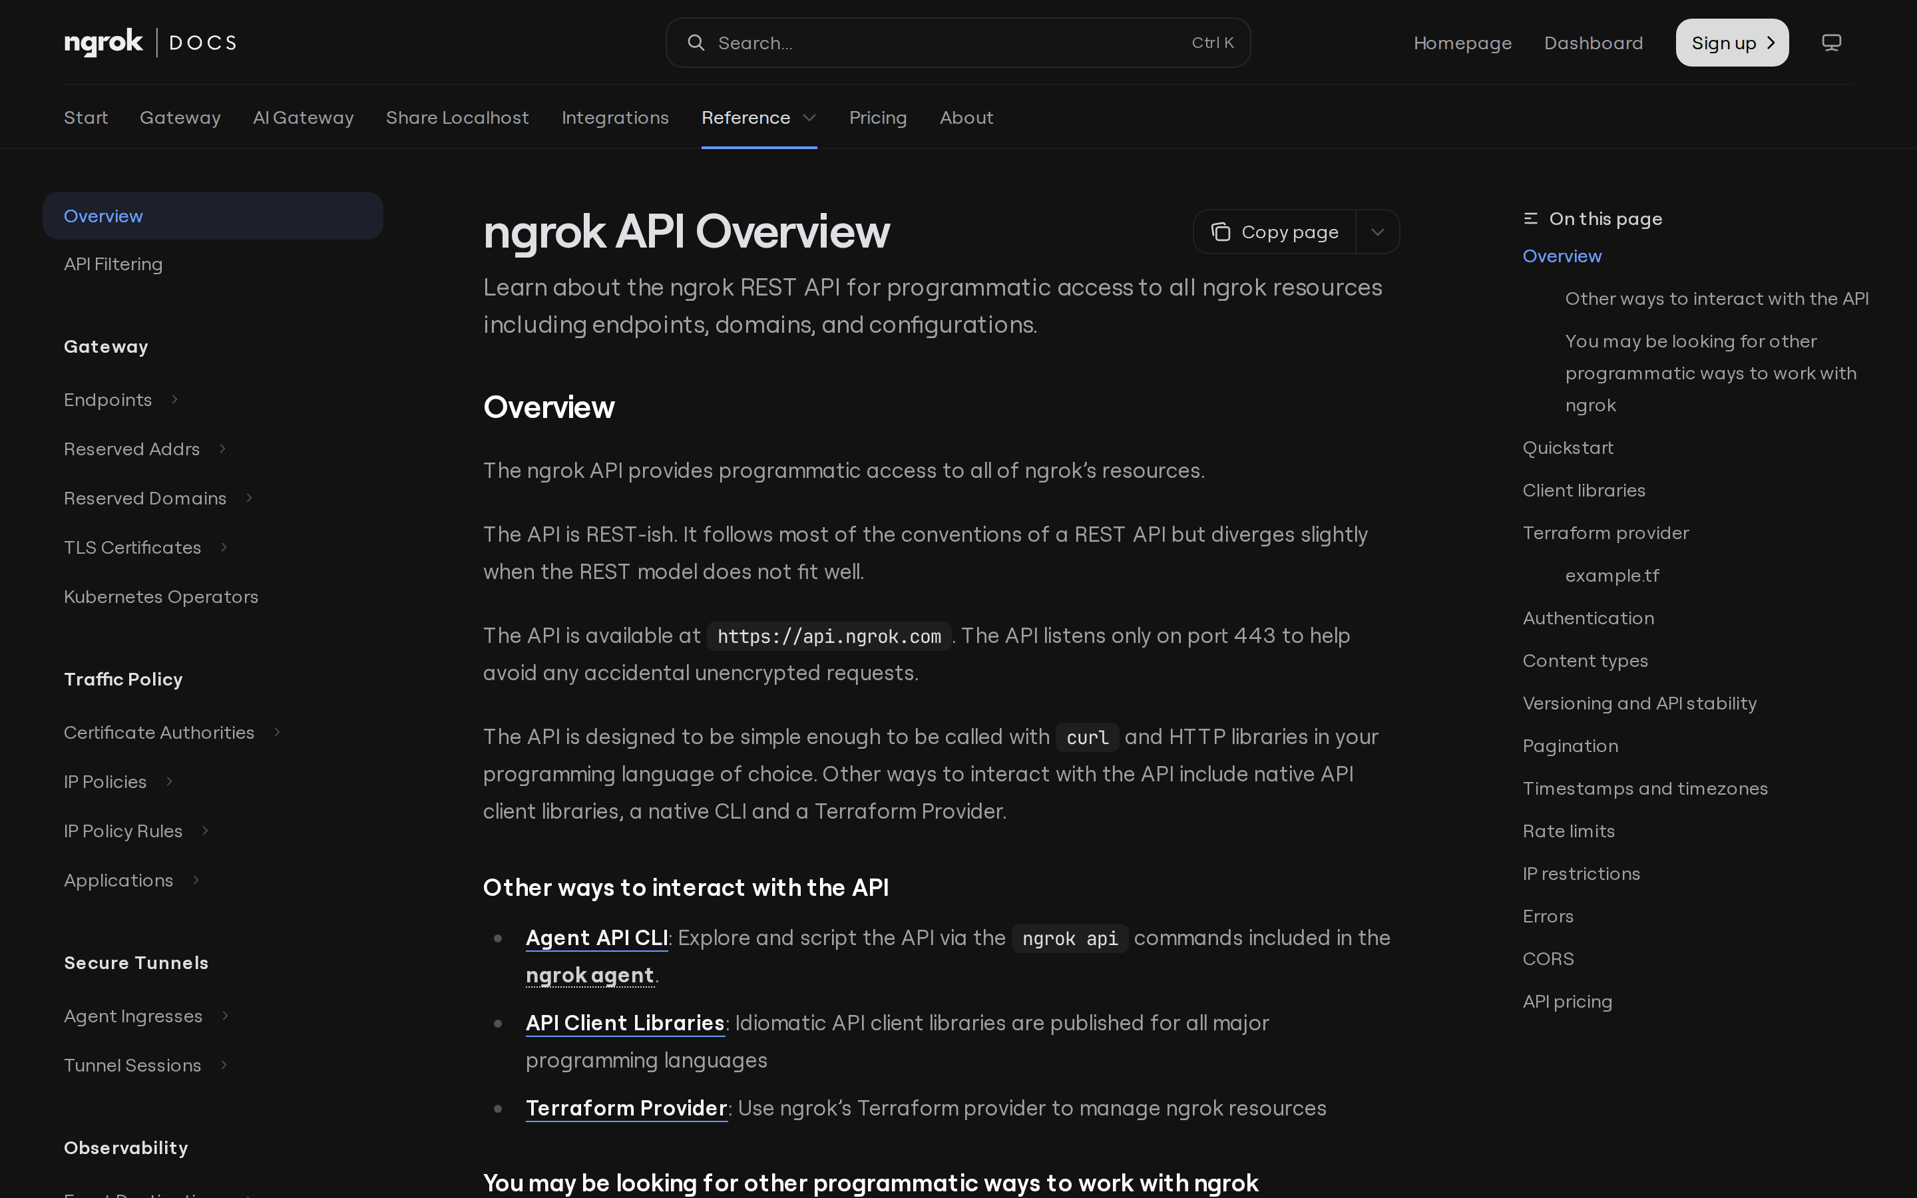Go to the Homepage link
The height and width of the screenshot is (1198, 1917).
[x=1462, y=43]
